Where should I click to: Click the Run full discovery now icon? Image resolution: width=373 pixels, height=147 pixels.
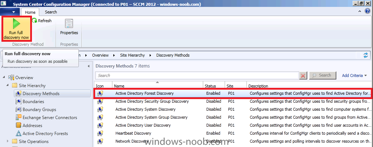point(16,24)
